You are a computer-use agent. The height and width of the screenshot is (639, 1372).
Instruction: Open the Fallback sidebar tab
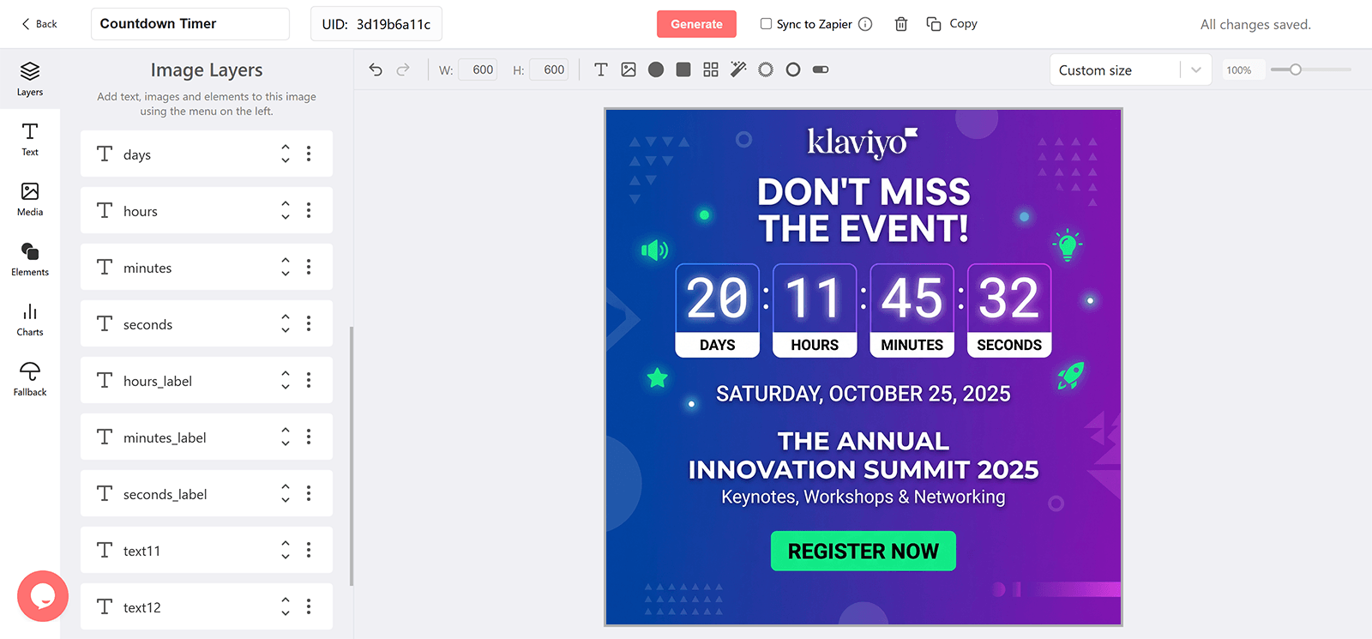(x=30, y=379)
